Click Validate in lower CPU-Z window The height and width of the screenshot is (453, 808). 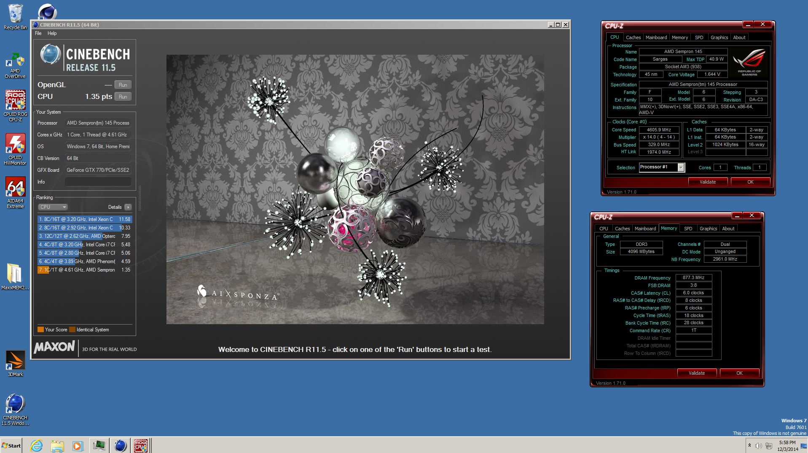click(697, 373)
